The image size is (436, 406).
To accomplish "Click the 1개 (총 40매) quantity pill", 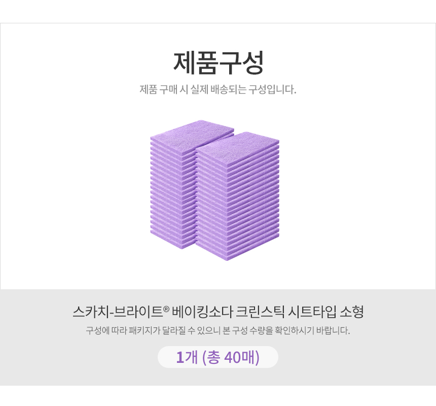I will pyautogui.click(x=218, y=357).
